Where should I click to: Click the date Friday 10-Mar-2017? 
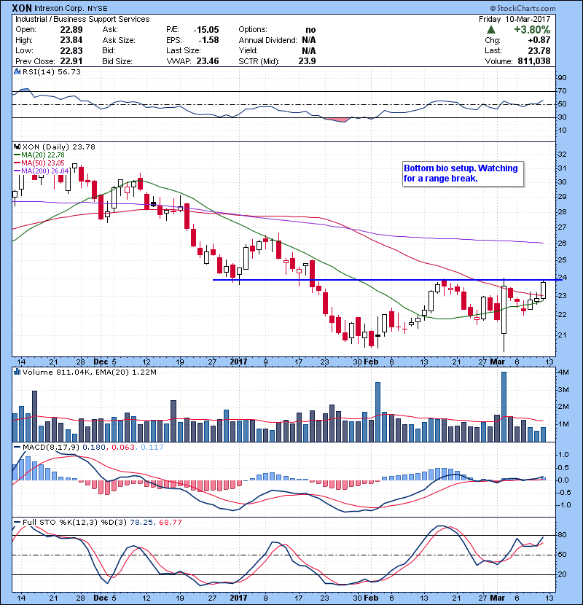514,19
